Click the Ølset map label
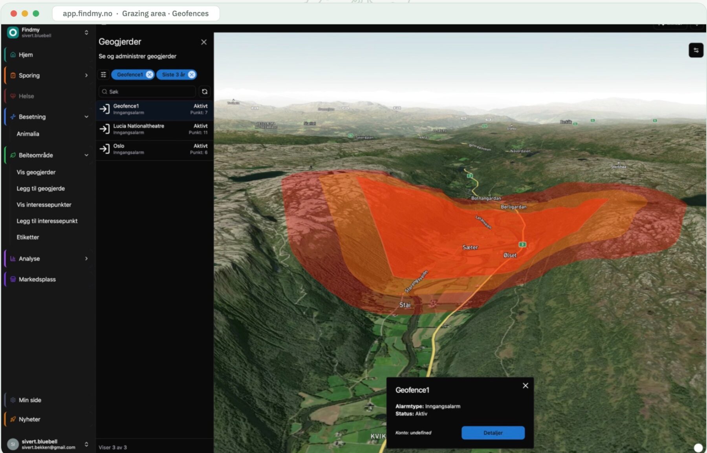The image size is (707, 453). click(x=510, y=256)
